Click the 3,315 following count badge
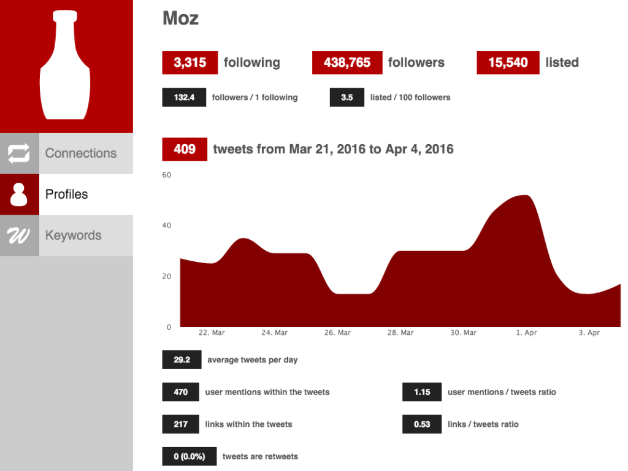The width and height of the screenshot is (628, 471). [x=190, y=63]
